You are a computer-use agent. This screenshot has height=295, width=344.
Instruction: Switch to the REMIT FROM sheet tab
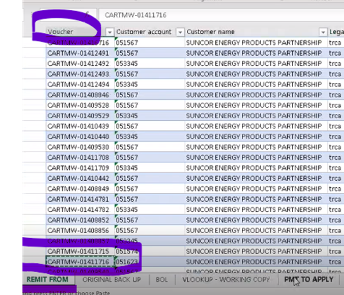click(47, 279)
